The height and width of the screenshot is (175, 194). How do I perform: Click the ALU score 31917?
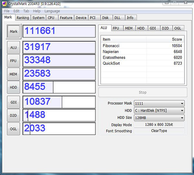point(59,47)
